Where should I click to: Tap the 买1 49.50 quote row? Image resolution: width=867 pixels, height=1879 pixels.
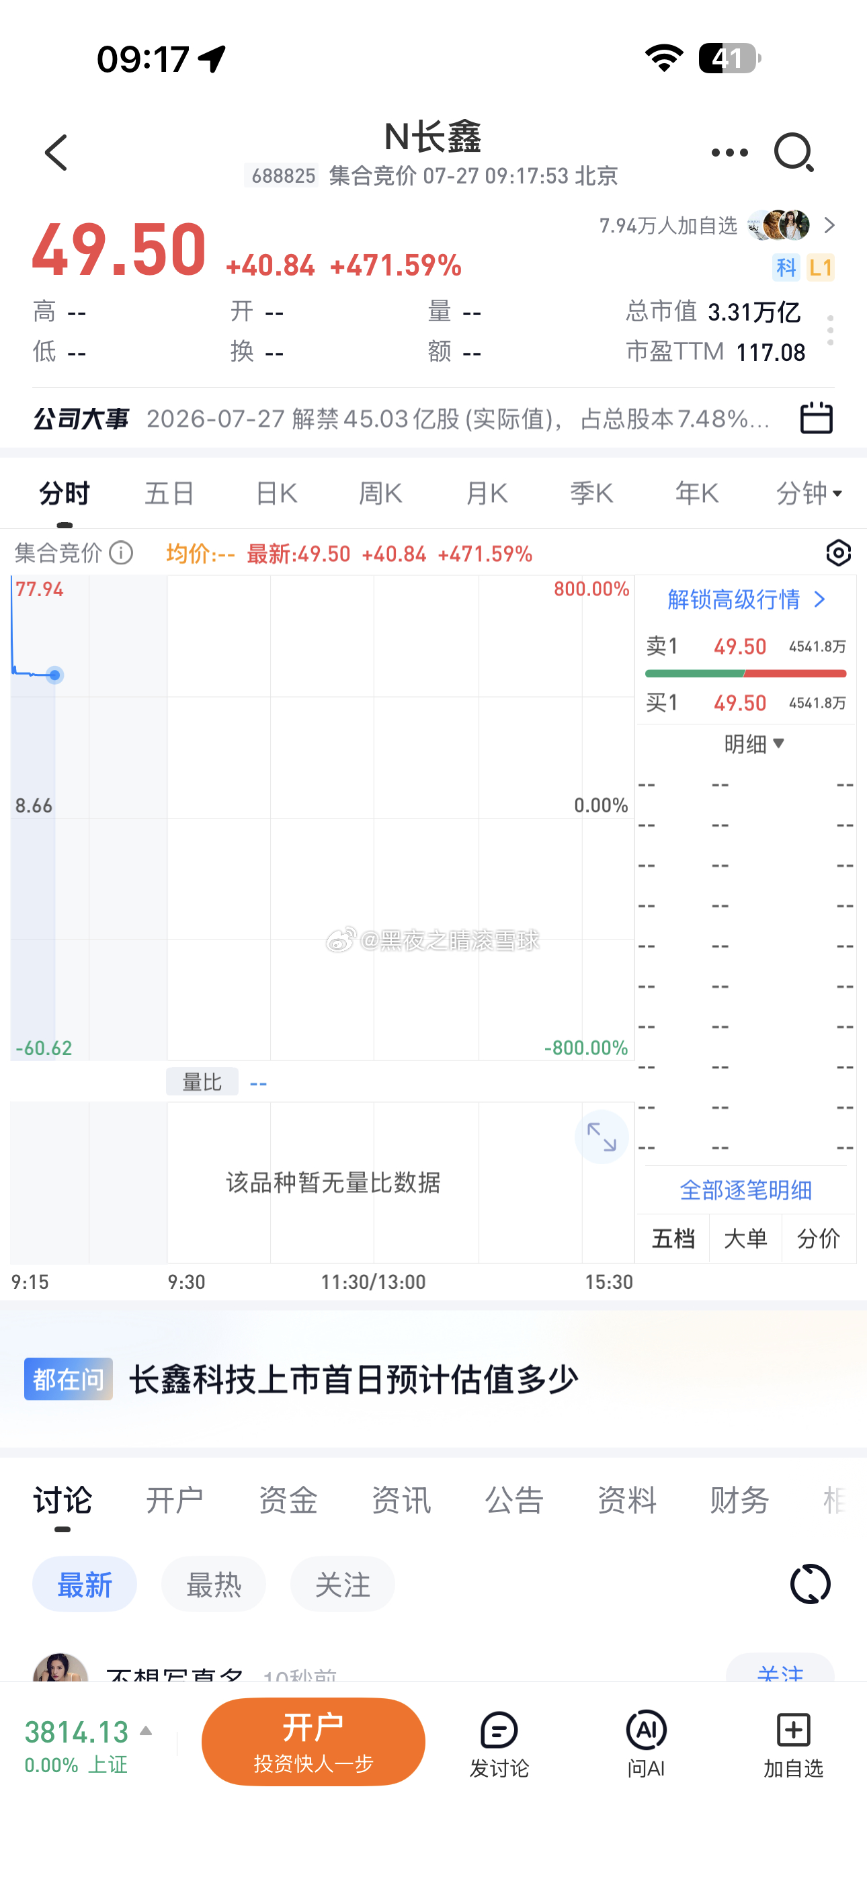coord(745,702)
